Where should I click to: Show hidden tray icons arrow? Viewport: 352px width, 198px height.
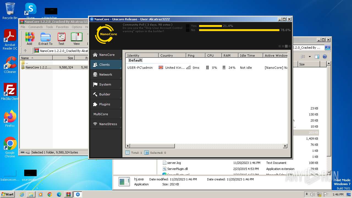[307, 194]
